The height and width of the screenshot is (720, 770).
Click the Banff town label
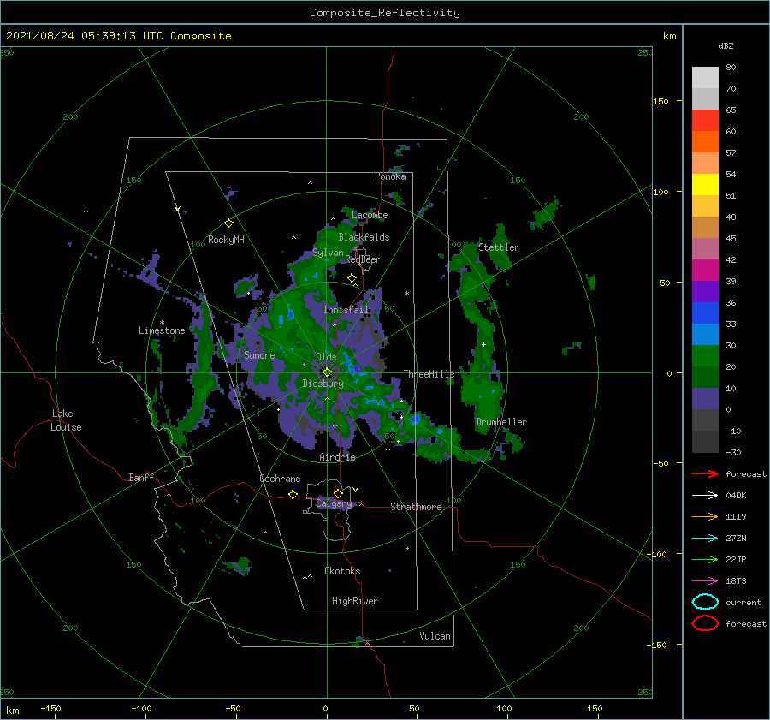[141, 477]
